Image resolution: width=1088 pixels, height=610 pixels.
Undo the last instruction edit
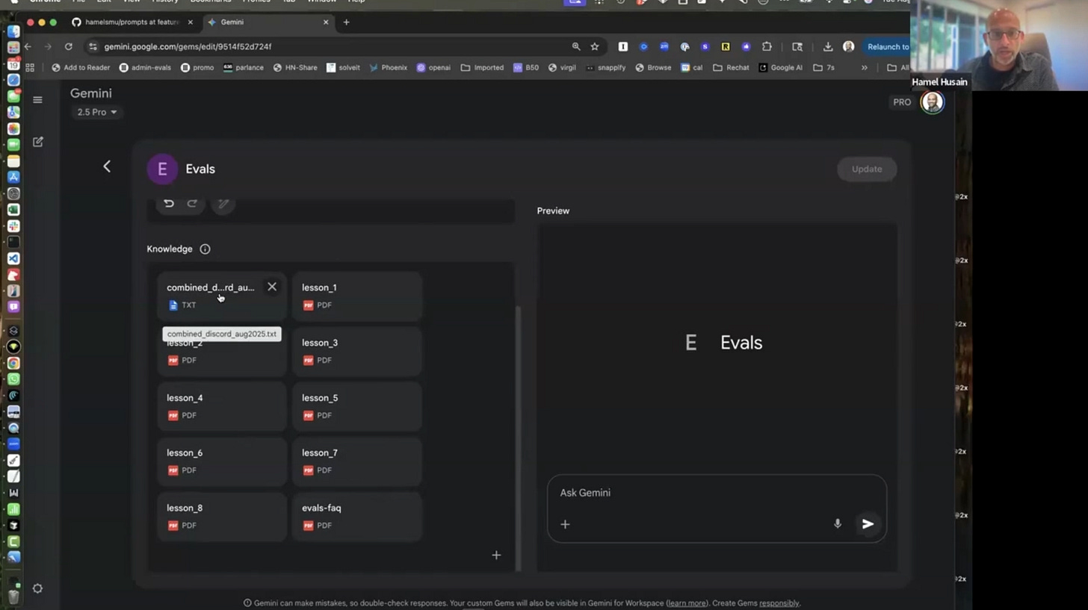(x=169, y=203)
